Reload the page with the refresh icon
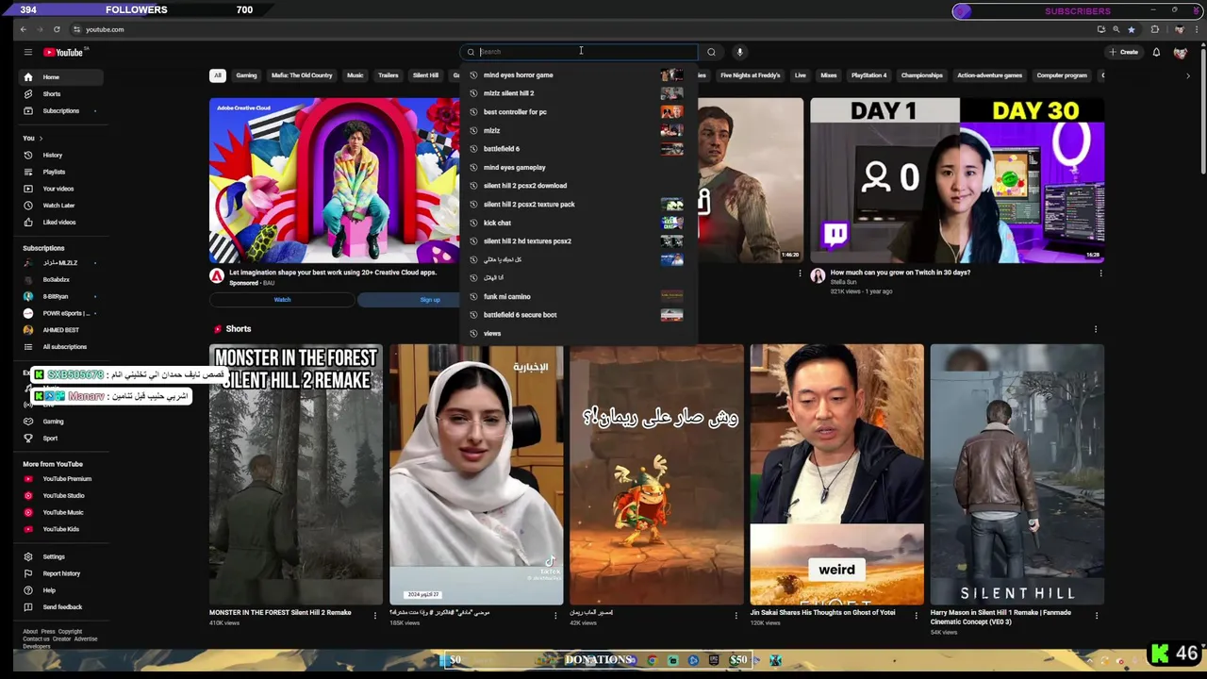The width and height of the screenshot is (1207, 679). click(57, 29)
